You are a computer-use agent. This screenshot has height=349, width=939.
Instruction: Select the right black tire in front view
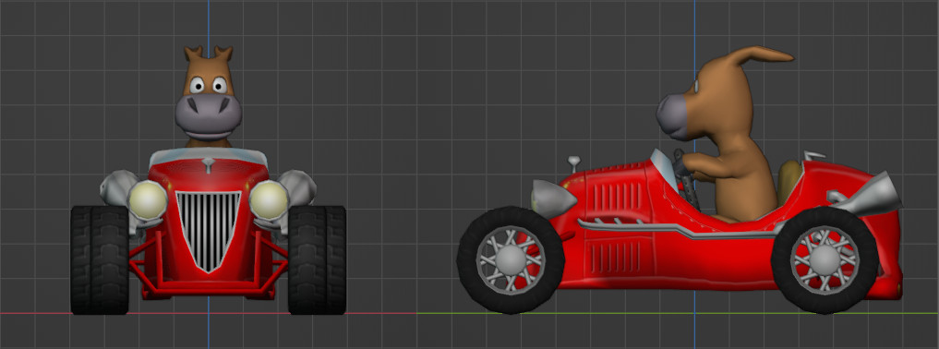point(317,259)
